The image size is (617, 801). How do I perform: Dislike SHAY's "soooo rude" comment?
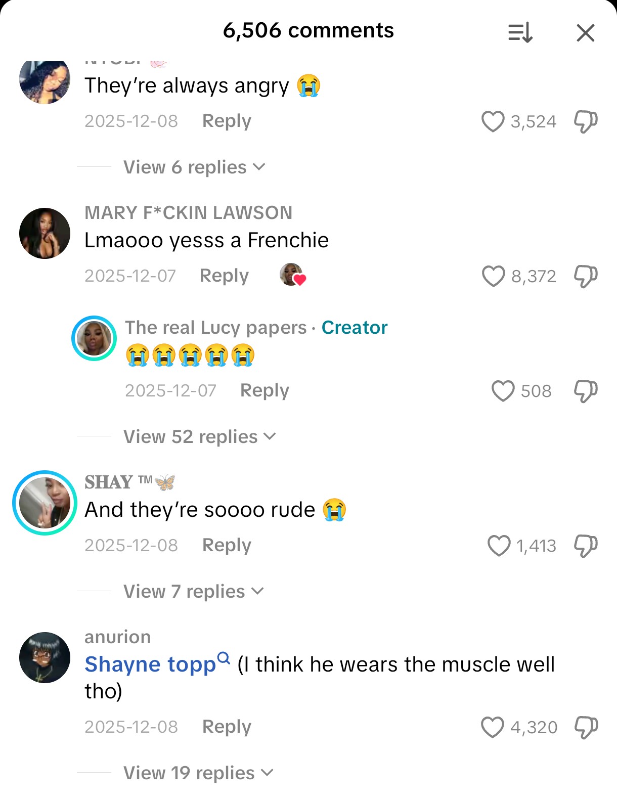(586, 546)
